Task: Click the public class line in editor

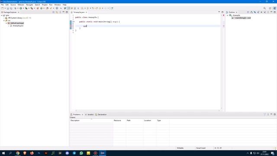Action: coord(87,17)
